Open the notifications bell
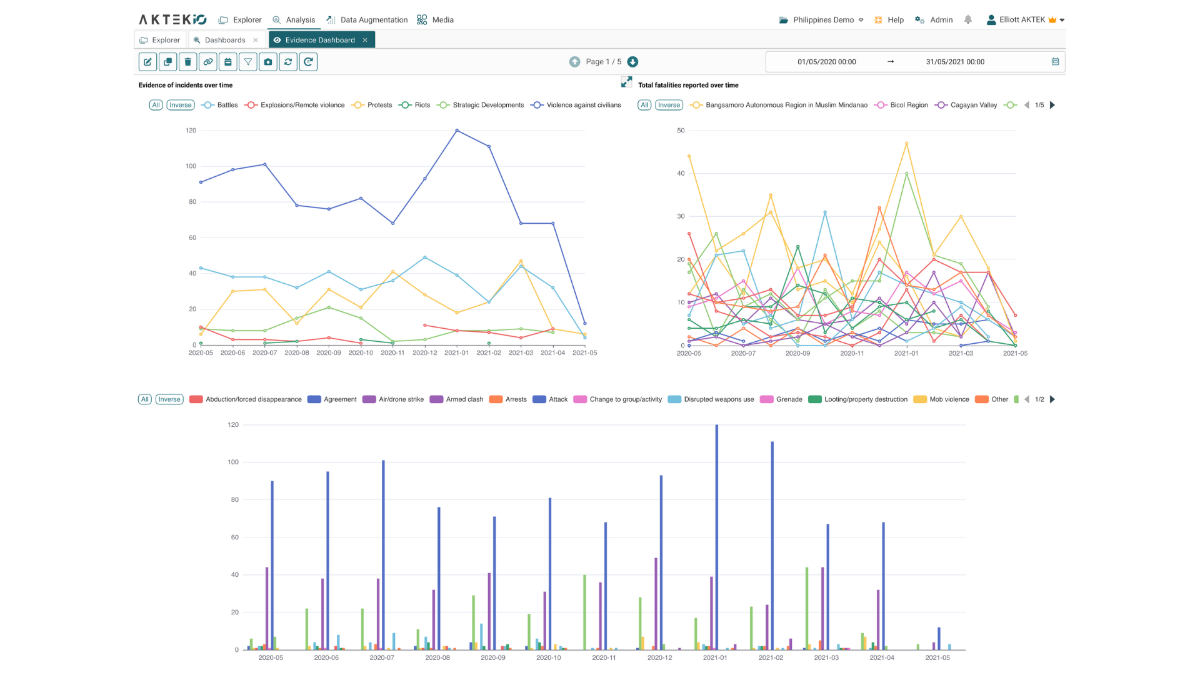 968,19
